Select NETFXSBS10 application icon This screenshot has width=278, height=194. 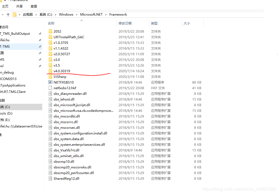[x=50, y=82]
